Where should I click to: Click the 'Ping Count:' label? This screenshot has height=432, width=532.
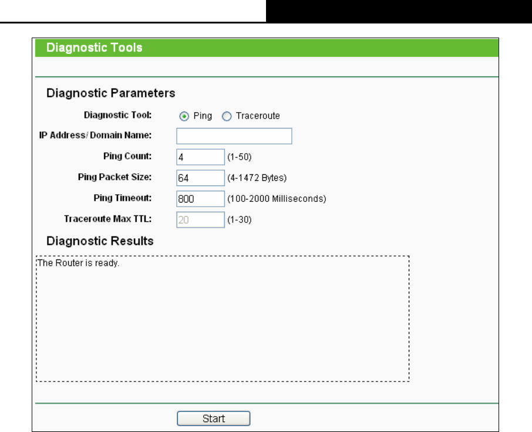pyautogui.click(x=127, y=156)
